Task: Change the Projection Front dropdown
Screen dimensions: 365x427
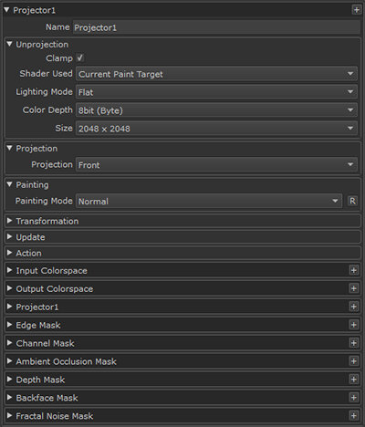Action: (x=216, y=165)
